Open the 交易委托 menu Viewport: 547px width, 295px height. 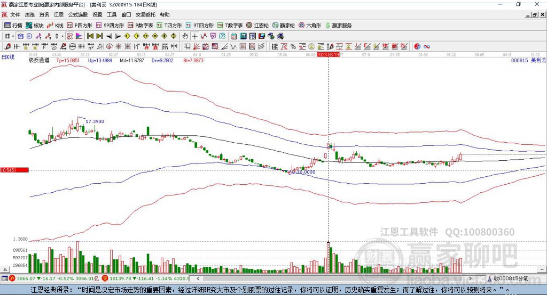coord(145,14)
